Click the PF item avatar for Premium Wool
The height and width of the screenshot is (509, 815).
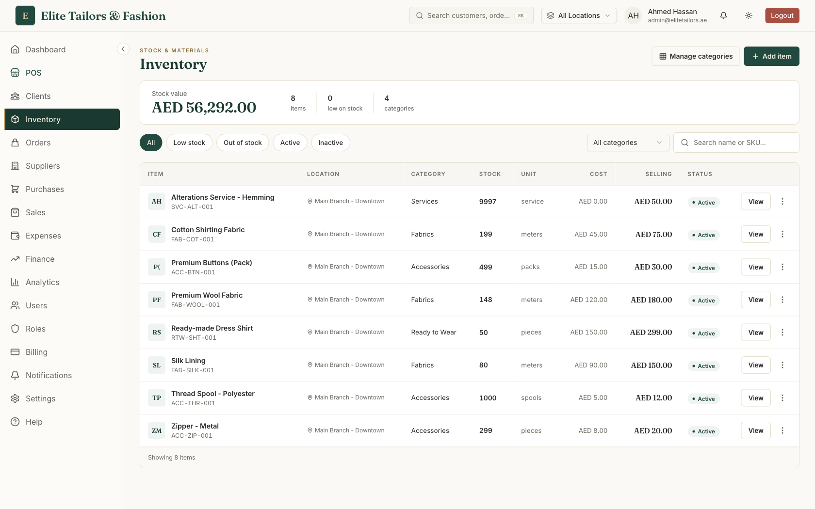[157, 300]
